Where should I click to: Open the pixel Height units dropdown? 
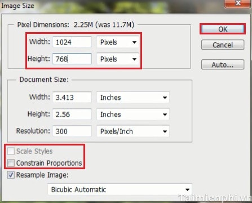pyautogui.click(x=118, y=59)
